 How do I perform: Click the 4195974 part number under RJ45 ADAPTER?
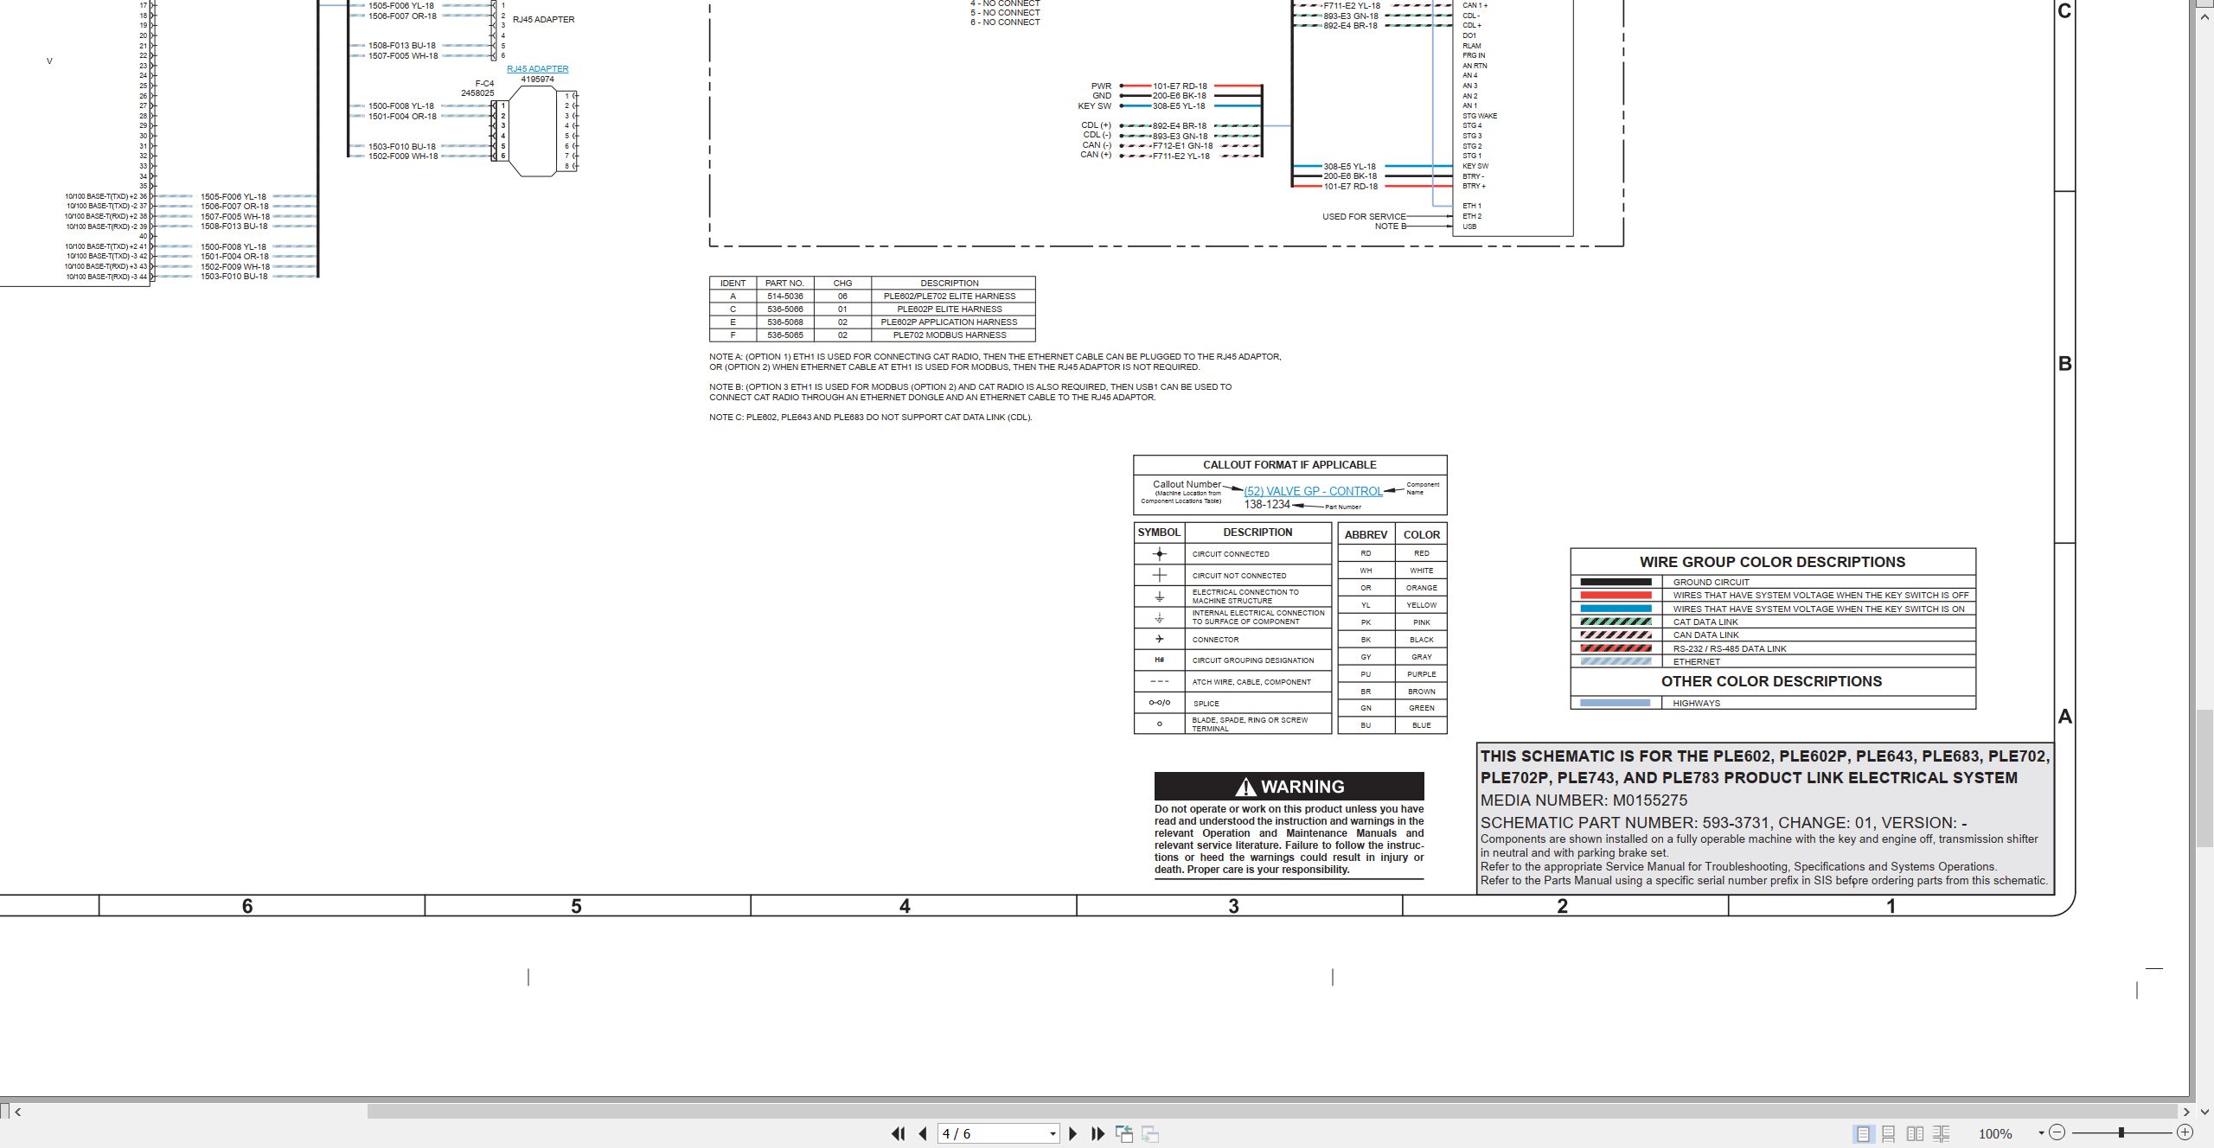tap(537, 80)
